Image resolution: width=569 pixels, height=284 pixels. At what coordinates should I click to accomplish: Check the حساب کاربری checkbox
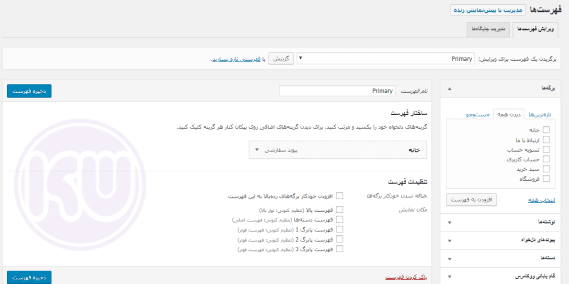(x=546, y=159)
